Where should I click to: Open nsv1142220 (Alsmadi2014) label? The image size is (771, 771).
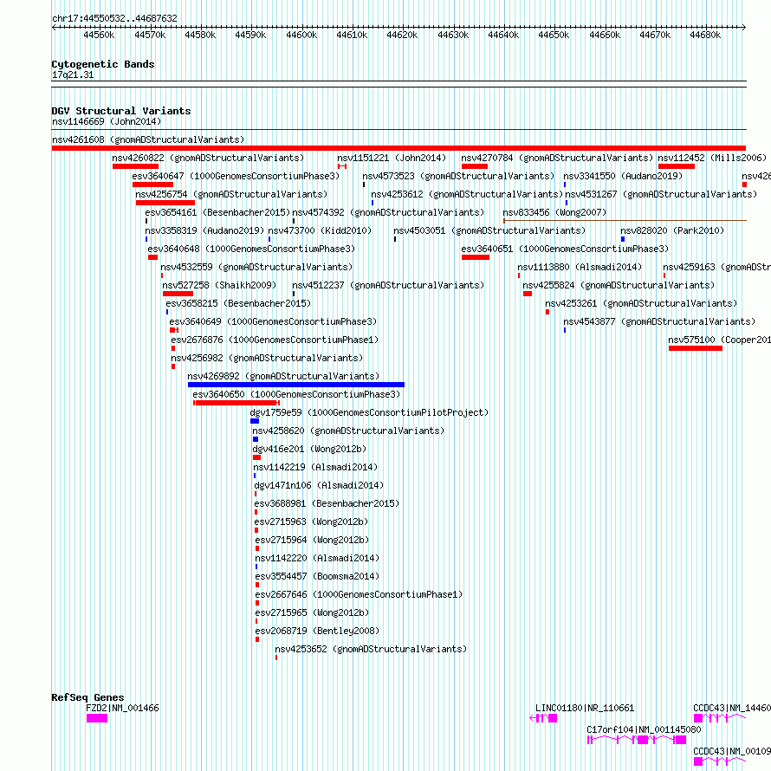coord(317,558)
